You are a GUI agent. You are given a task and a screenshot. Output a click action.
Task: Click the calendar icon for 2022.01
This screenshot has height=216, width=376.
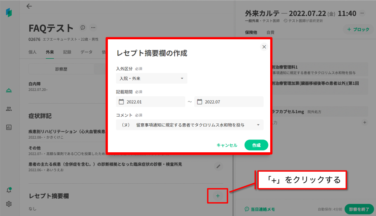click(x=121, y=102)
